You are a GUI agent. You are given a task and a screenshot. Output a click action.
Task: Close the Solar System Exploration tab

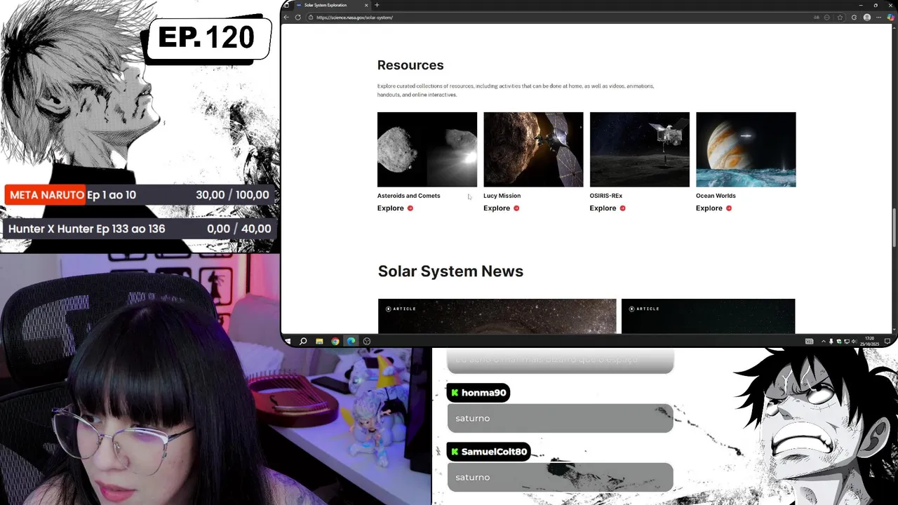coord(366,5)
